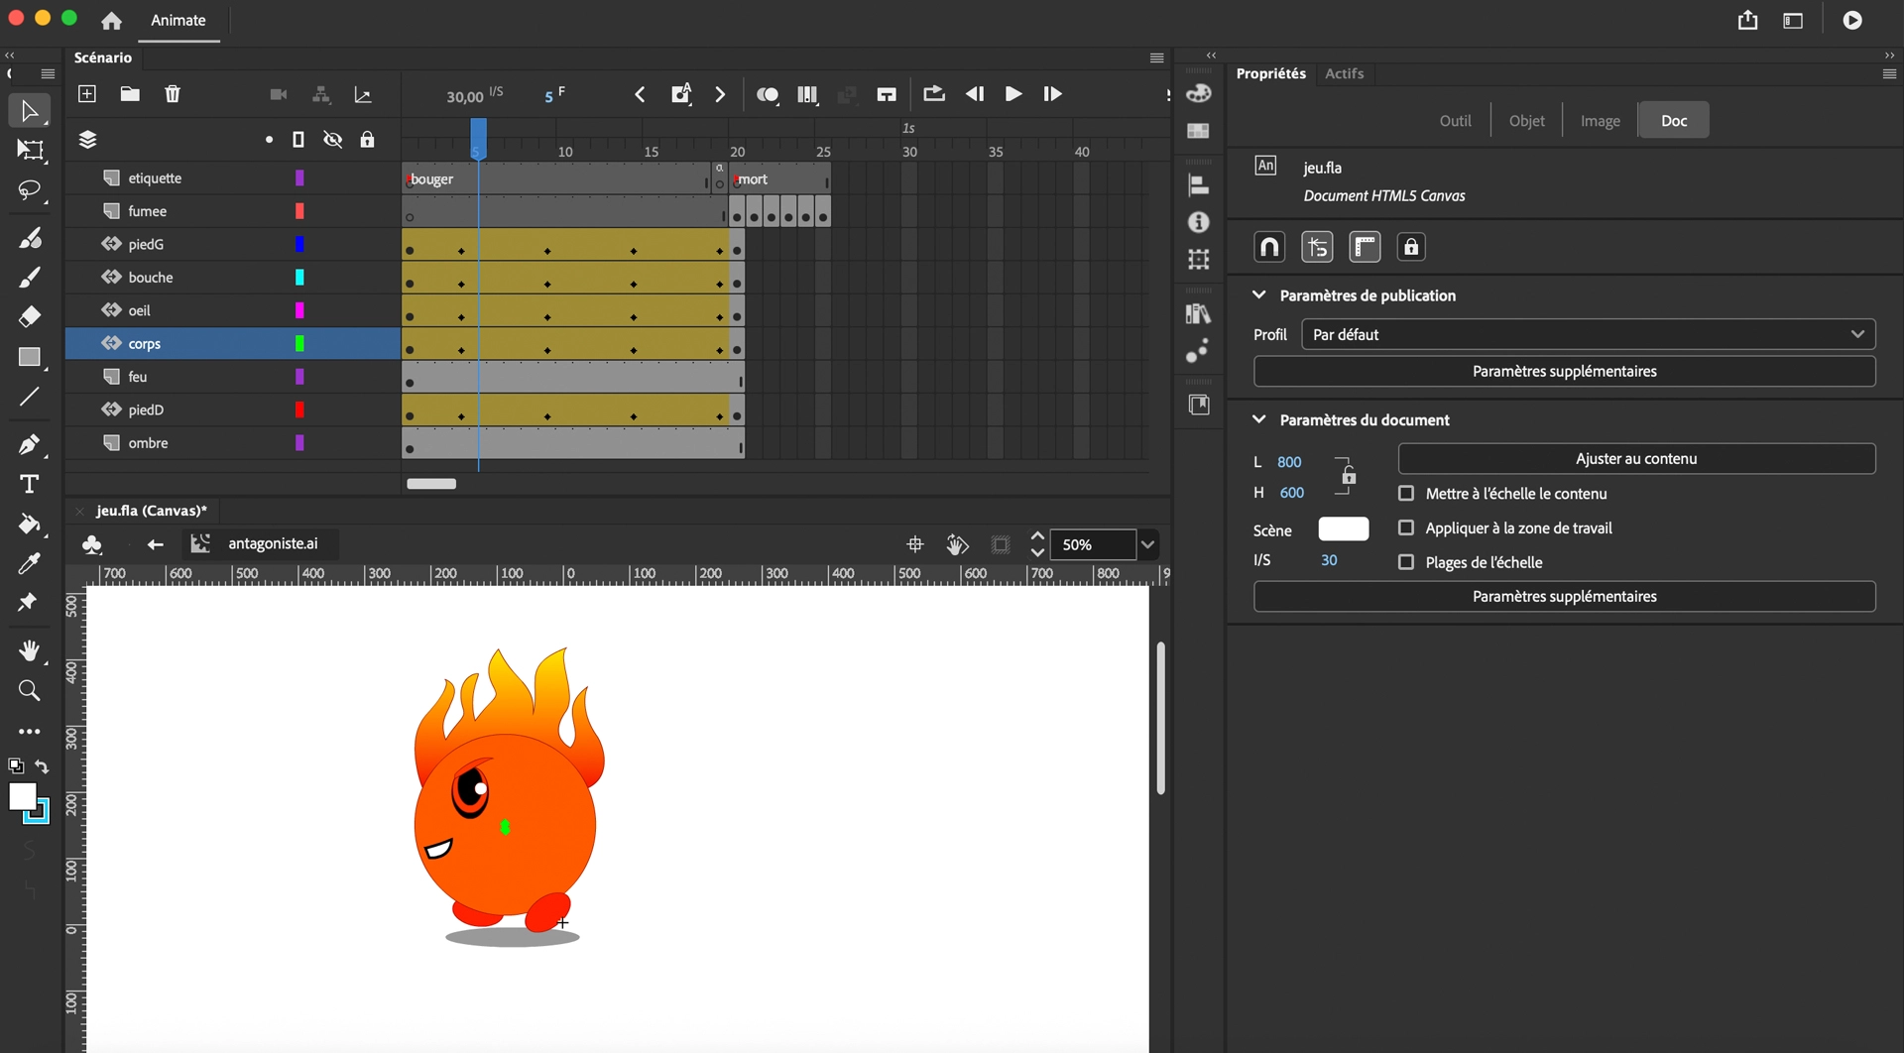Select the Eyedropper tool
Image resolution: width=1904 pixels, height=1053 pixels.
click(x=30, y=563)
